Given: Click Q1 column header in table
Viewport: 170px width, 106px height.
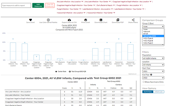Looking at the screenshot, I should [x=122, y=88].
